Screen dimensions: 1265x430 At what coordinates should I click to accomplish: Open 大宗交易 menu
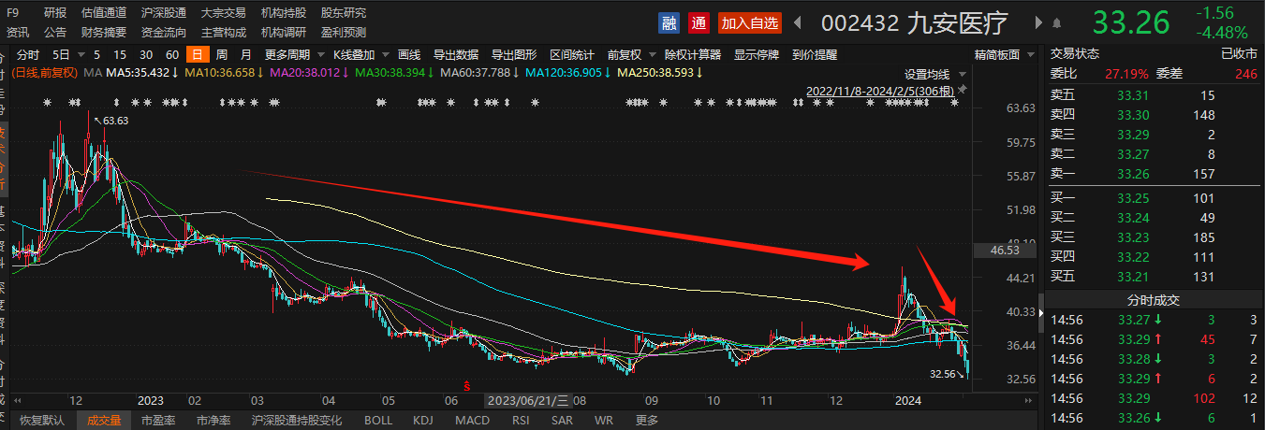point(224,13)
